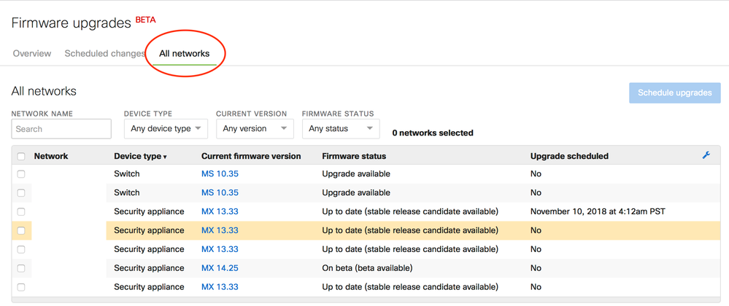Open the Any device type dropdown
This screenshot has height=306, width=729.
click(166, 129)
